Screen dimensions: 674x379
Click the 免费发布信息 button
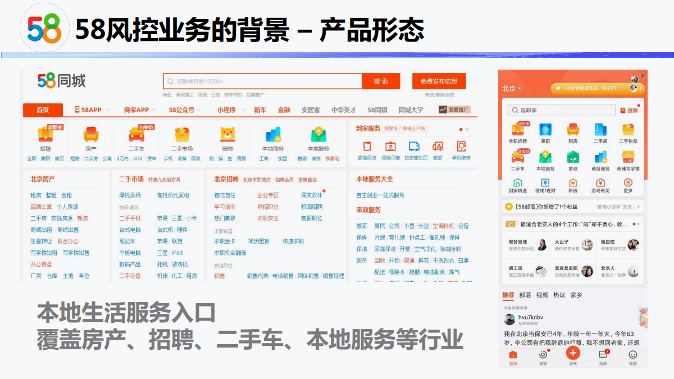[439, 81]
